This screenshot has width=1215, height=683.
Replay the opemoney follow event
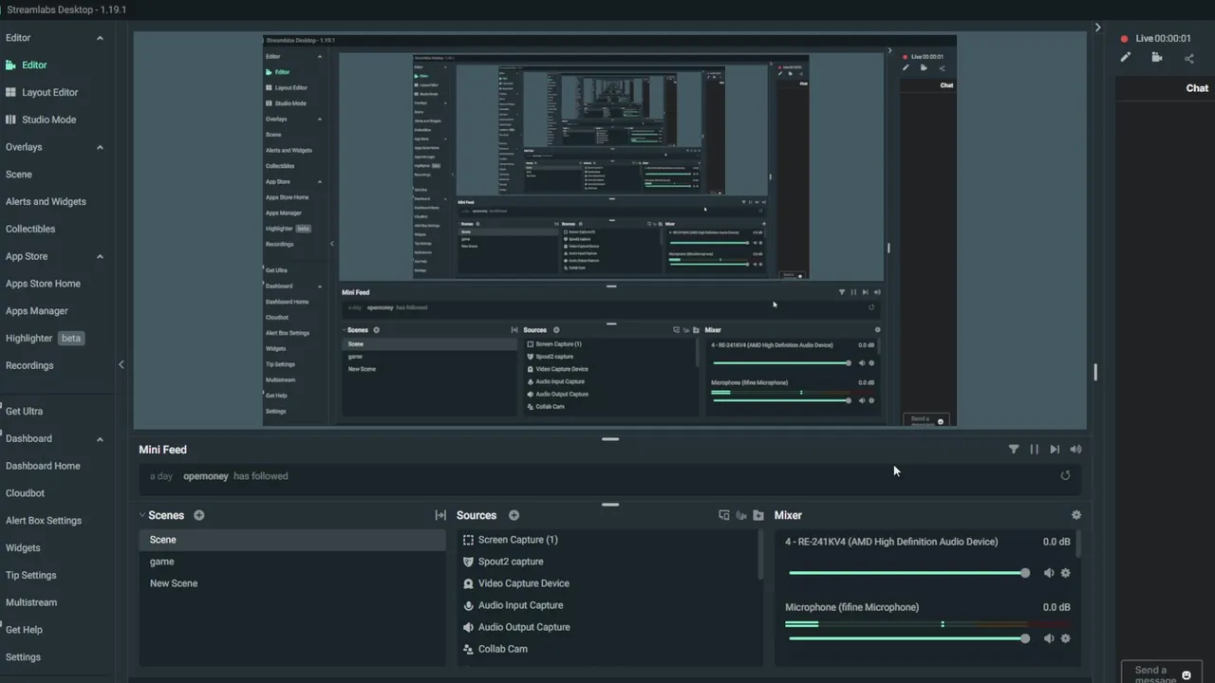point(1065,476)
